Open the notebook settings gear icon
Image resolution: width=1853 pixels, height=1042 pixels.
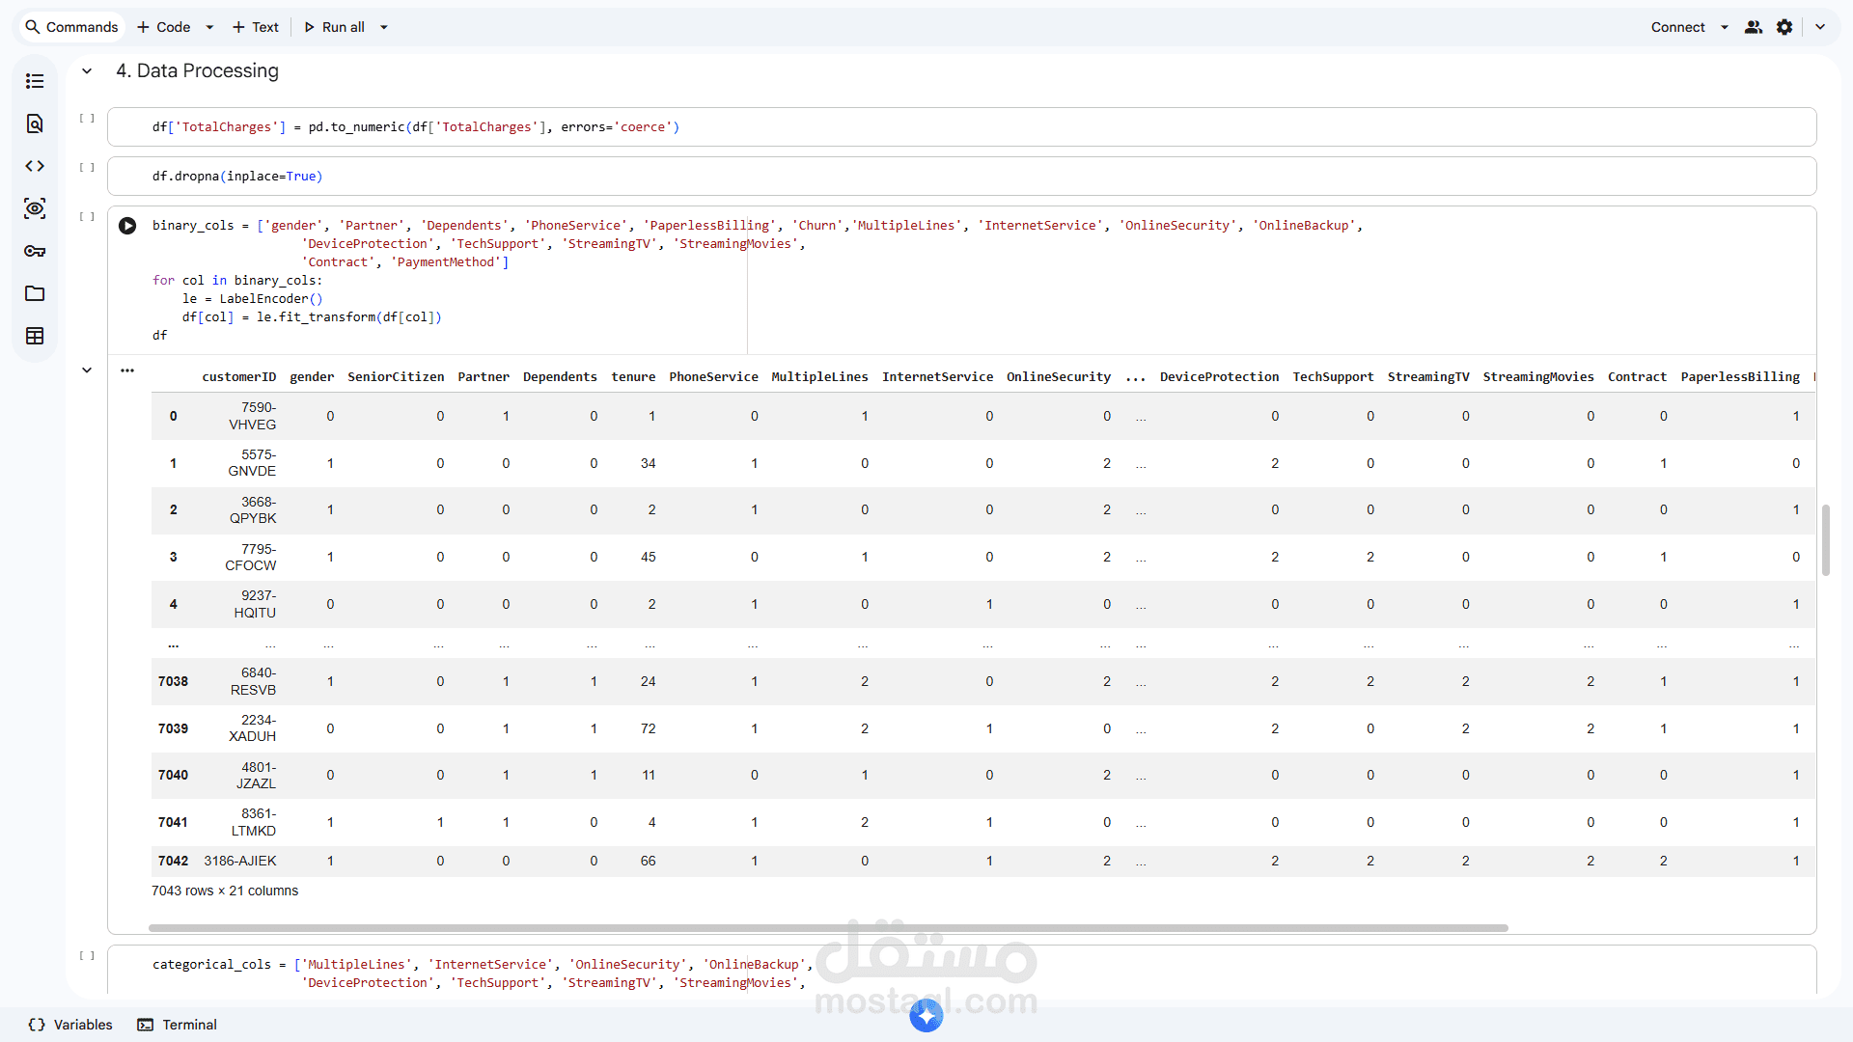tap(1784, 27)
